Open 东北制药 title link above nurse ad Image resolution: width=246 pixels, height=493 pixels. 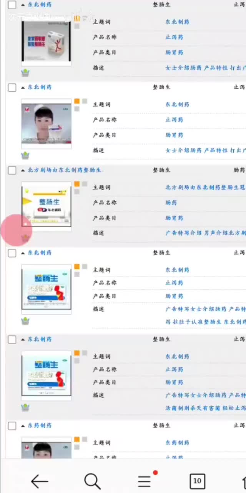(40, 87)
